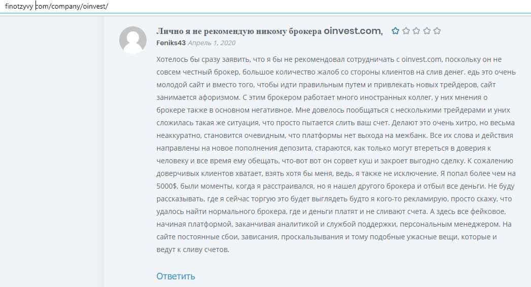The width and height of the screenshot is (531, 287).
Task: Click the line starting 'Хотелось бы сразу заявить'
Action: tap(329, 59)
